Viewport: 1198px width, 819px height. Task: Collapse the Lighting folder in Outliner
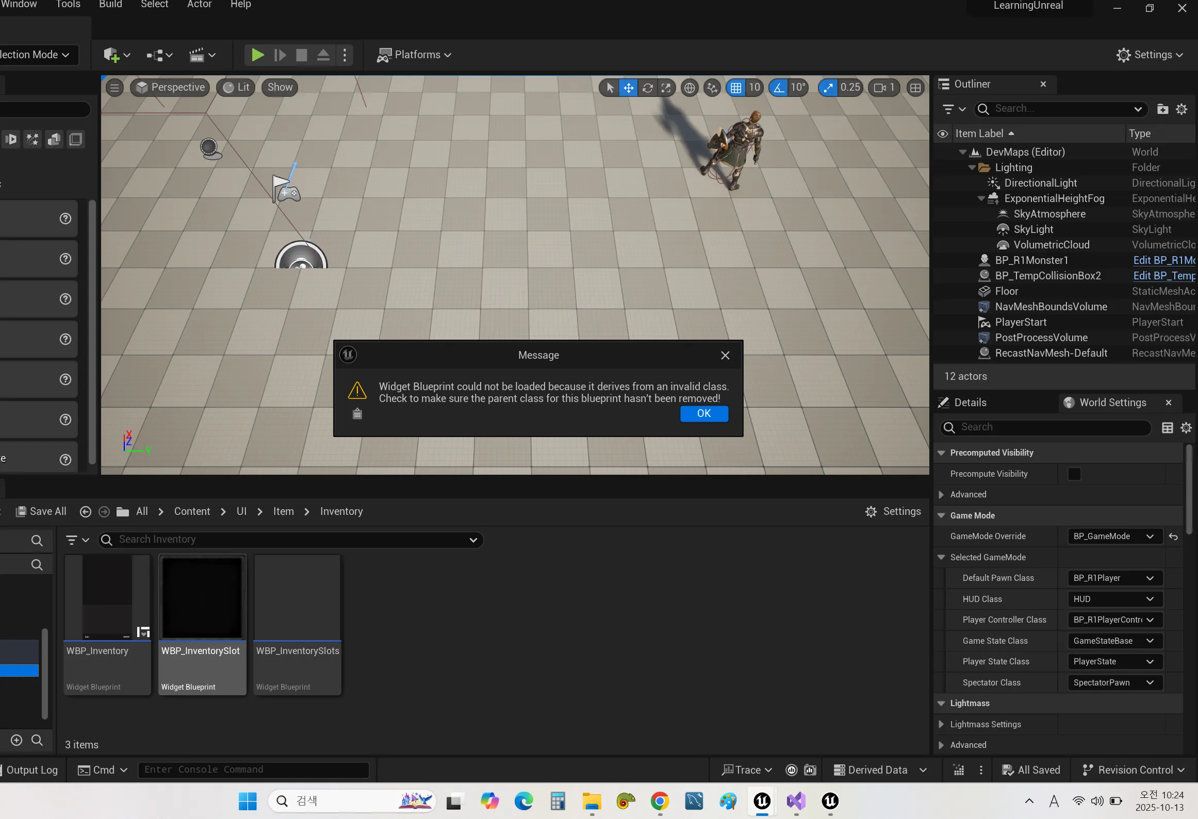point(972,168)
